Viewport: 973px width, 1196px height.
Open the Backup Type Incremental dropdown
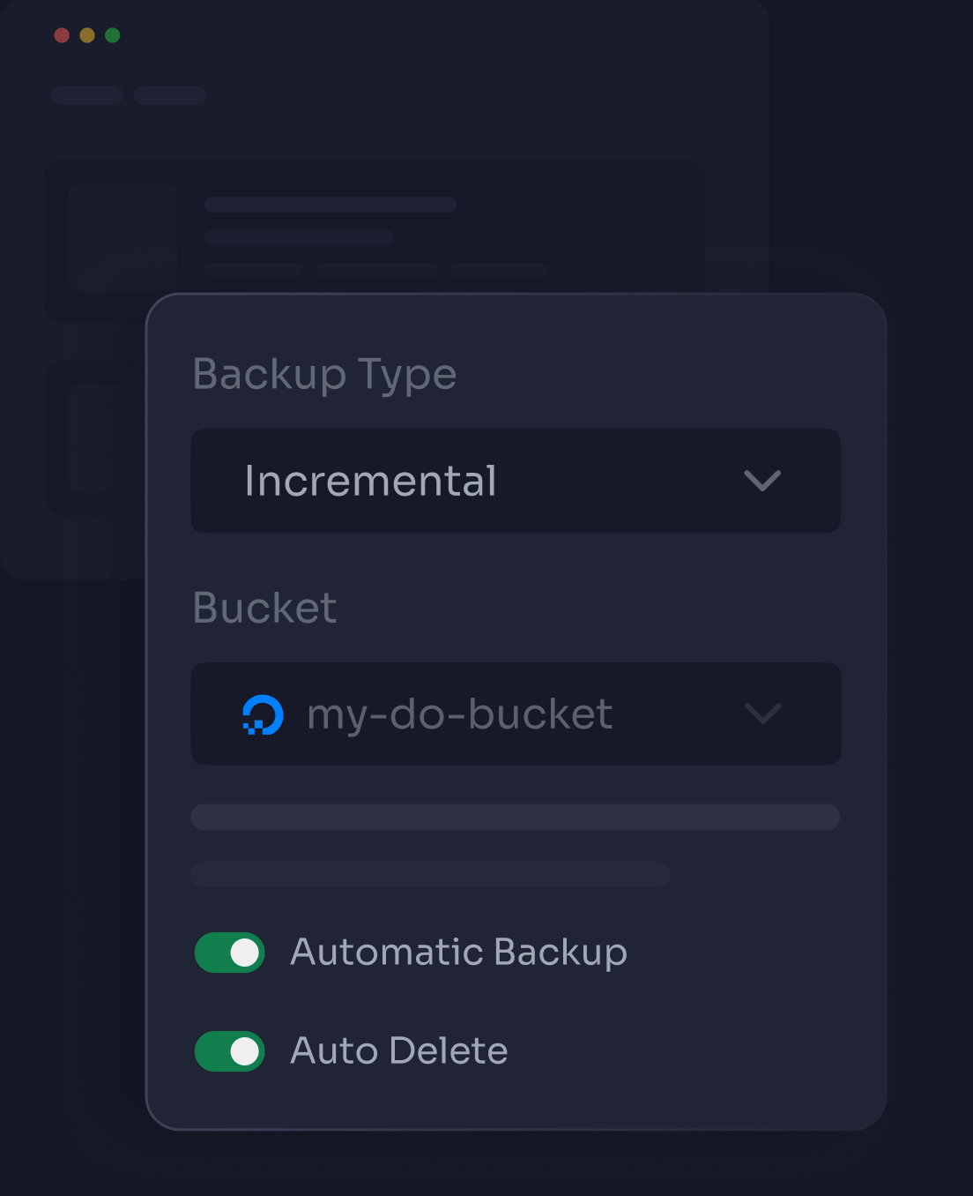[x=516, y=481]
